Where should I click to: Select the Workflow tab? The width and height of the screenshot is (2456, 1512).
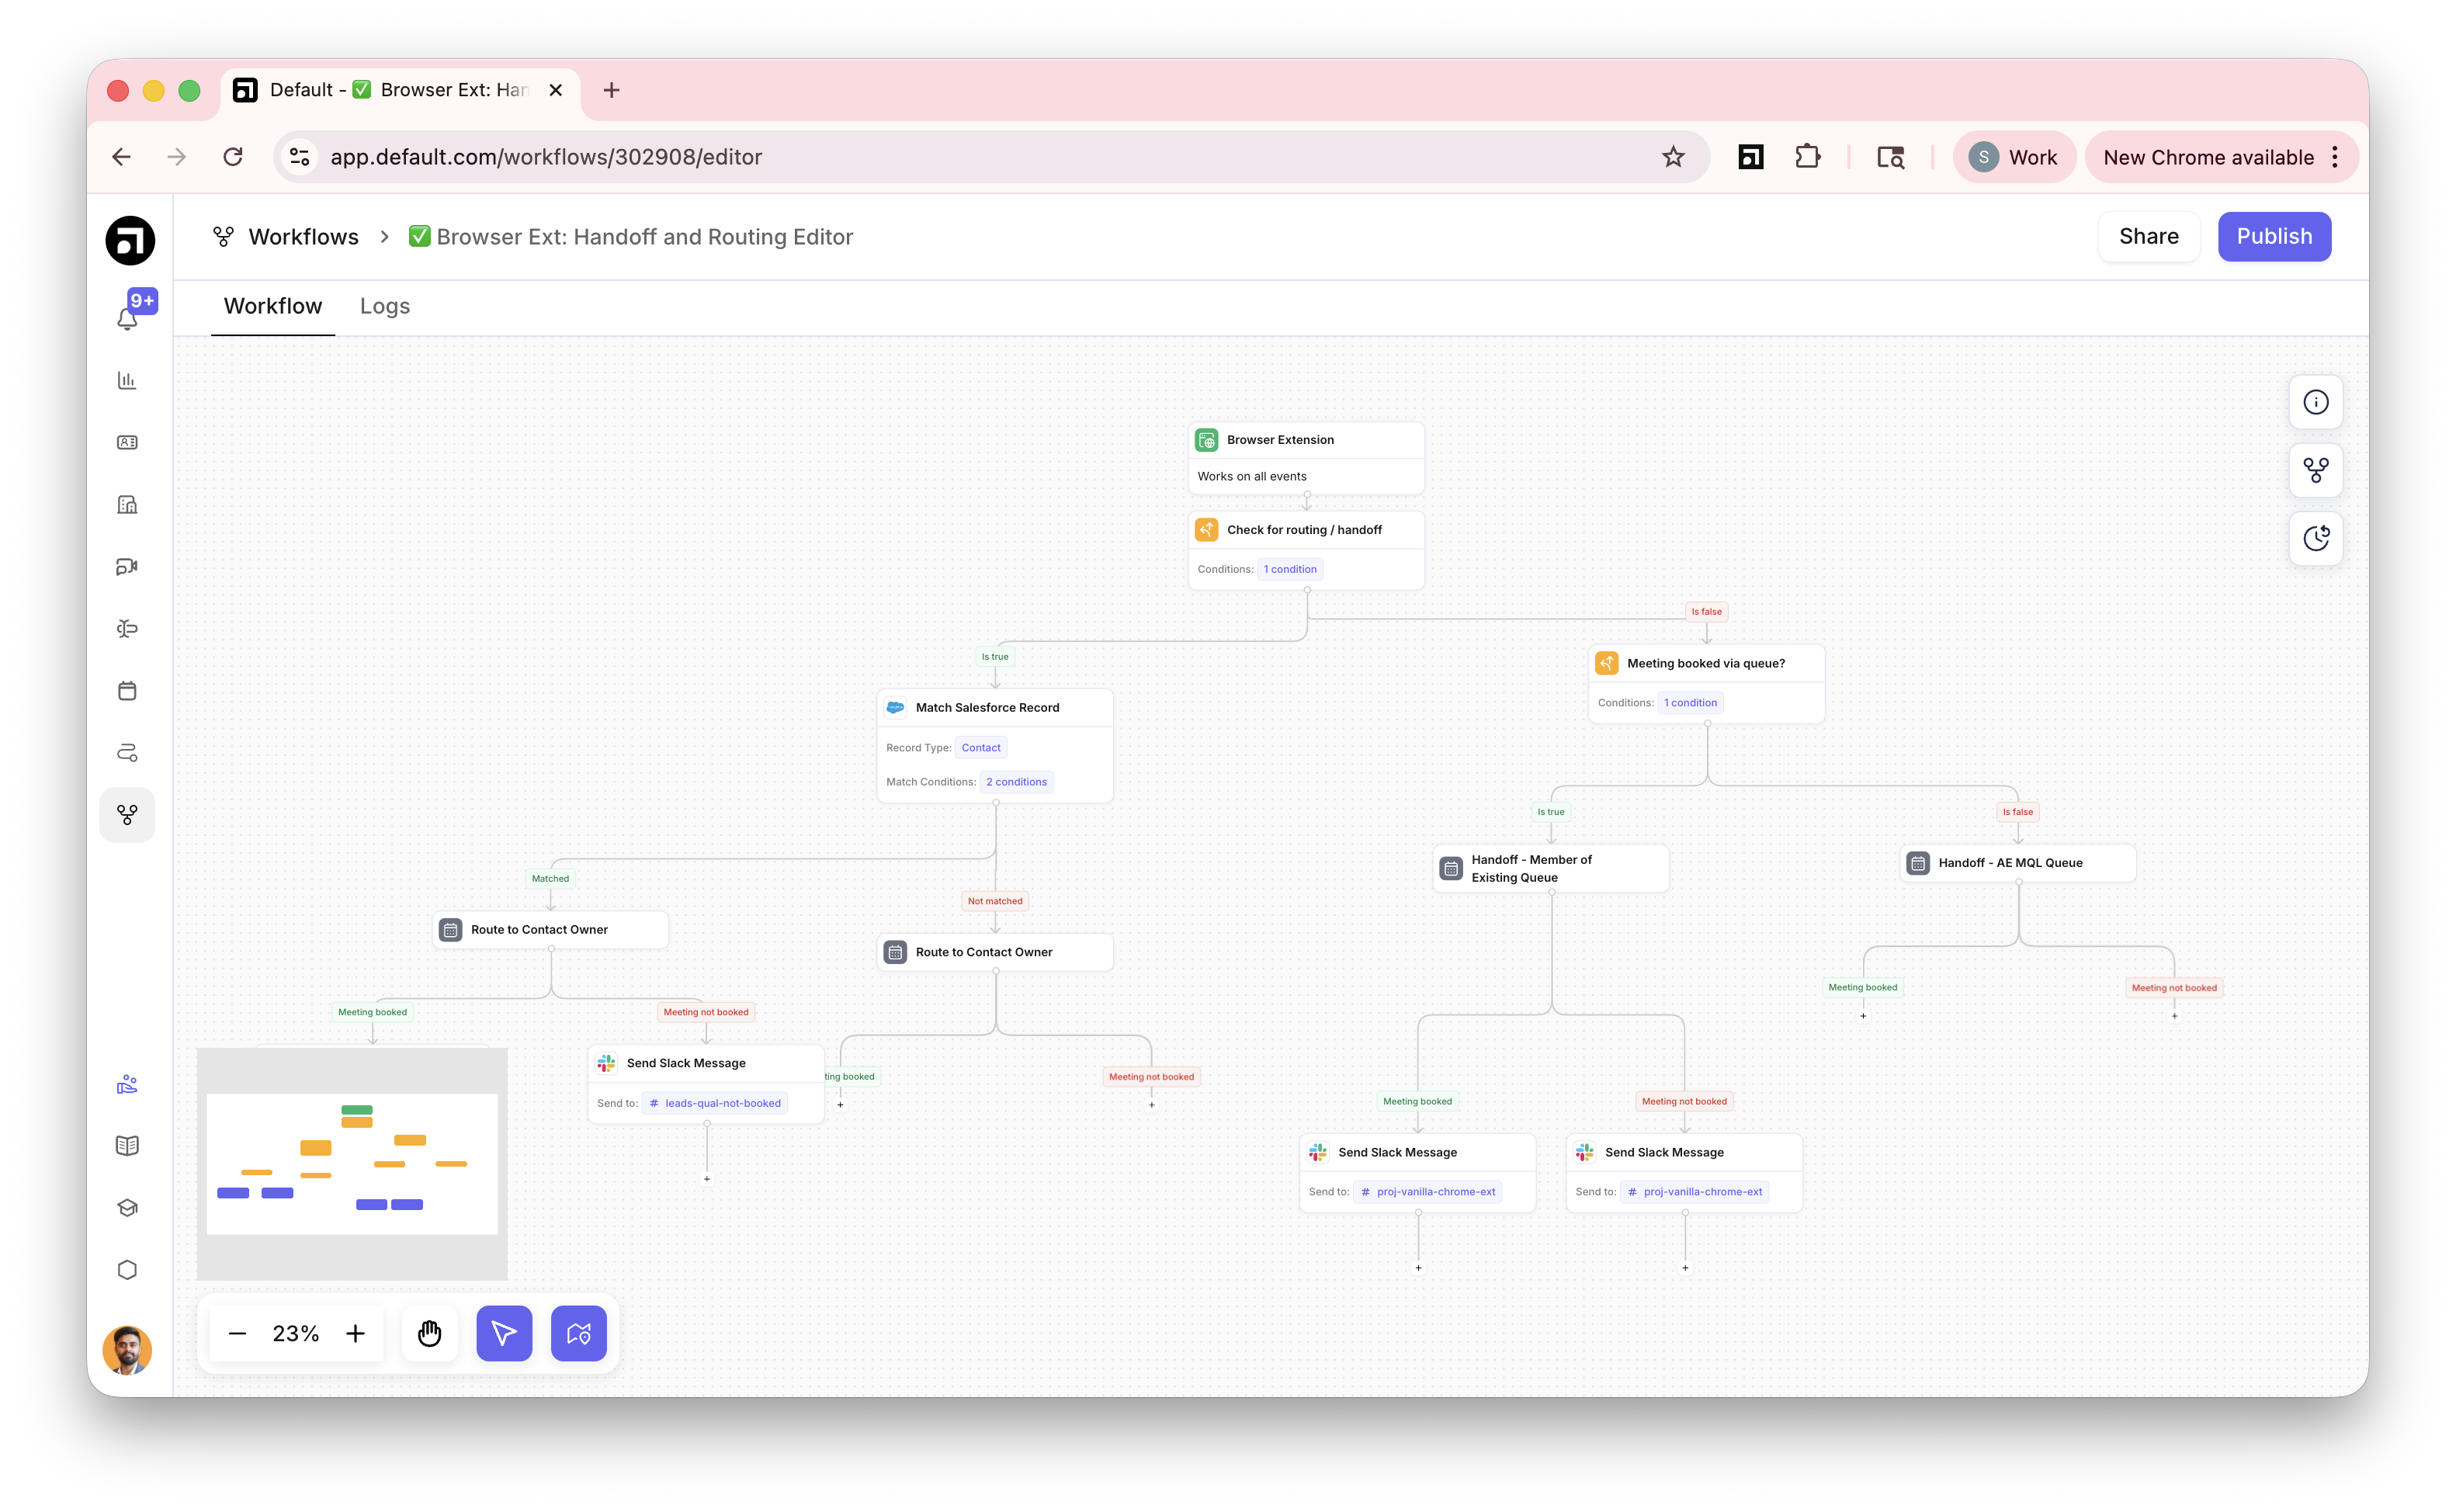pos(272,306)
